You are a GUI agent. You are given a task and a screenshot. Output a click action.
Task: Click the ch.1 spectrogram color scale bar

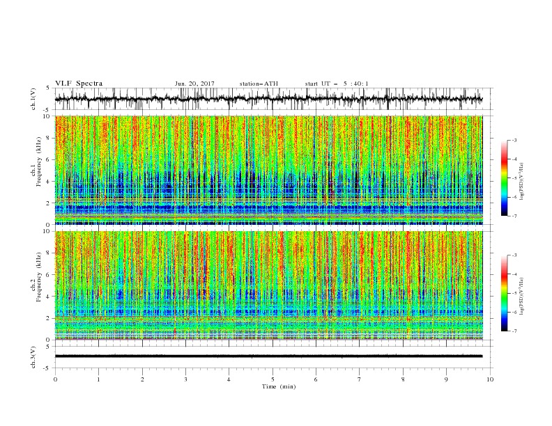coord(505,178)
